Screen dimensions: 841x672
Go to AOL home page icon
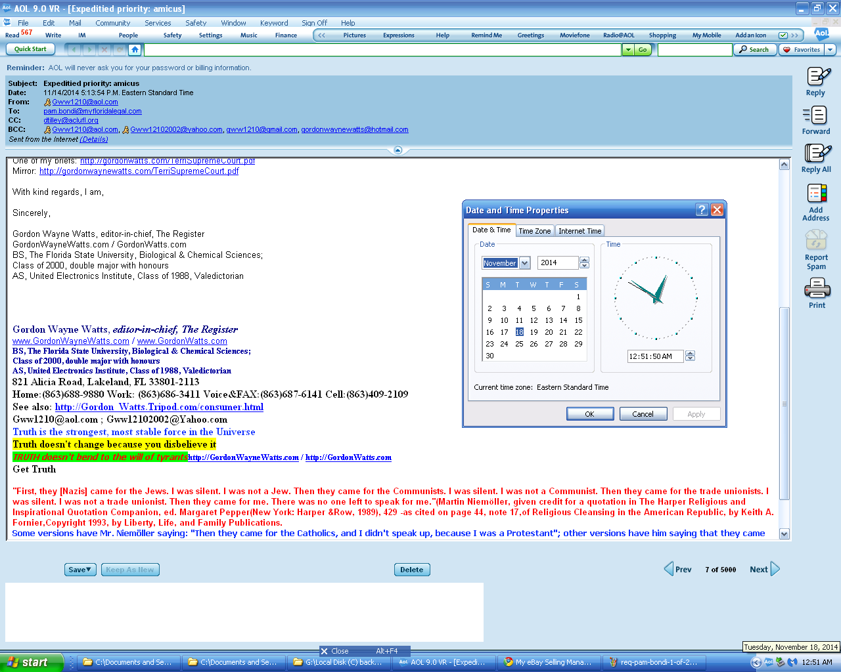(x=135, y=49)
